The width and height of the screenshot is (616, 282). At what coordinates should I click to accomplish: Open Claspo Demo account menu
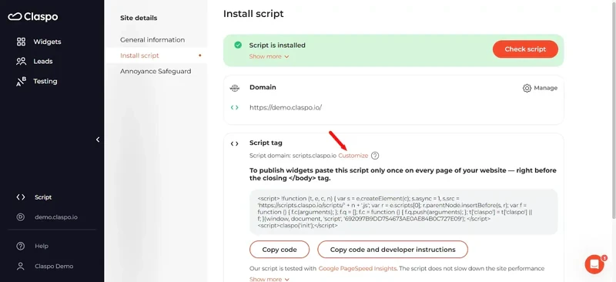54,267
